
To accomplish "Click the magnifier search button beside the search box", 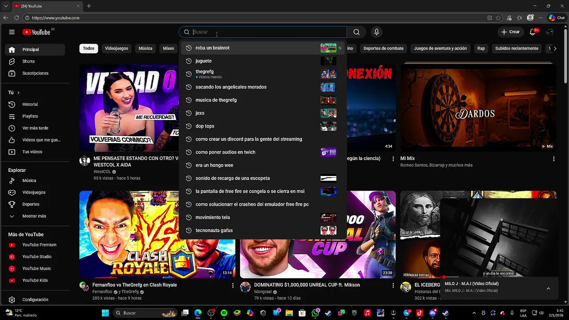I will (357, 32).
